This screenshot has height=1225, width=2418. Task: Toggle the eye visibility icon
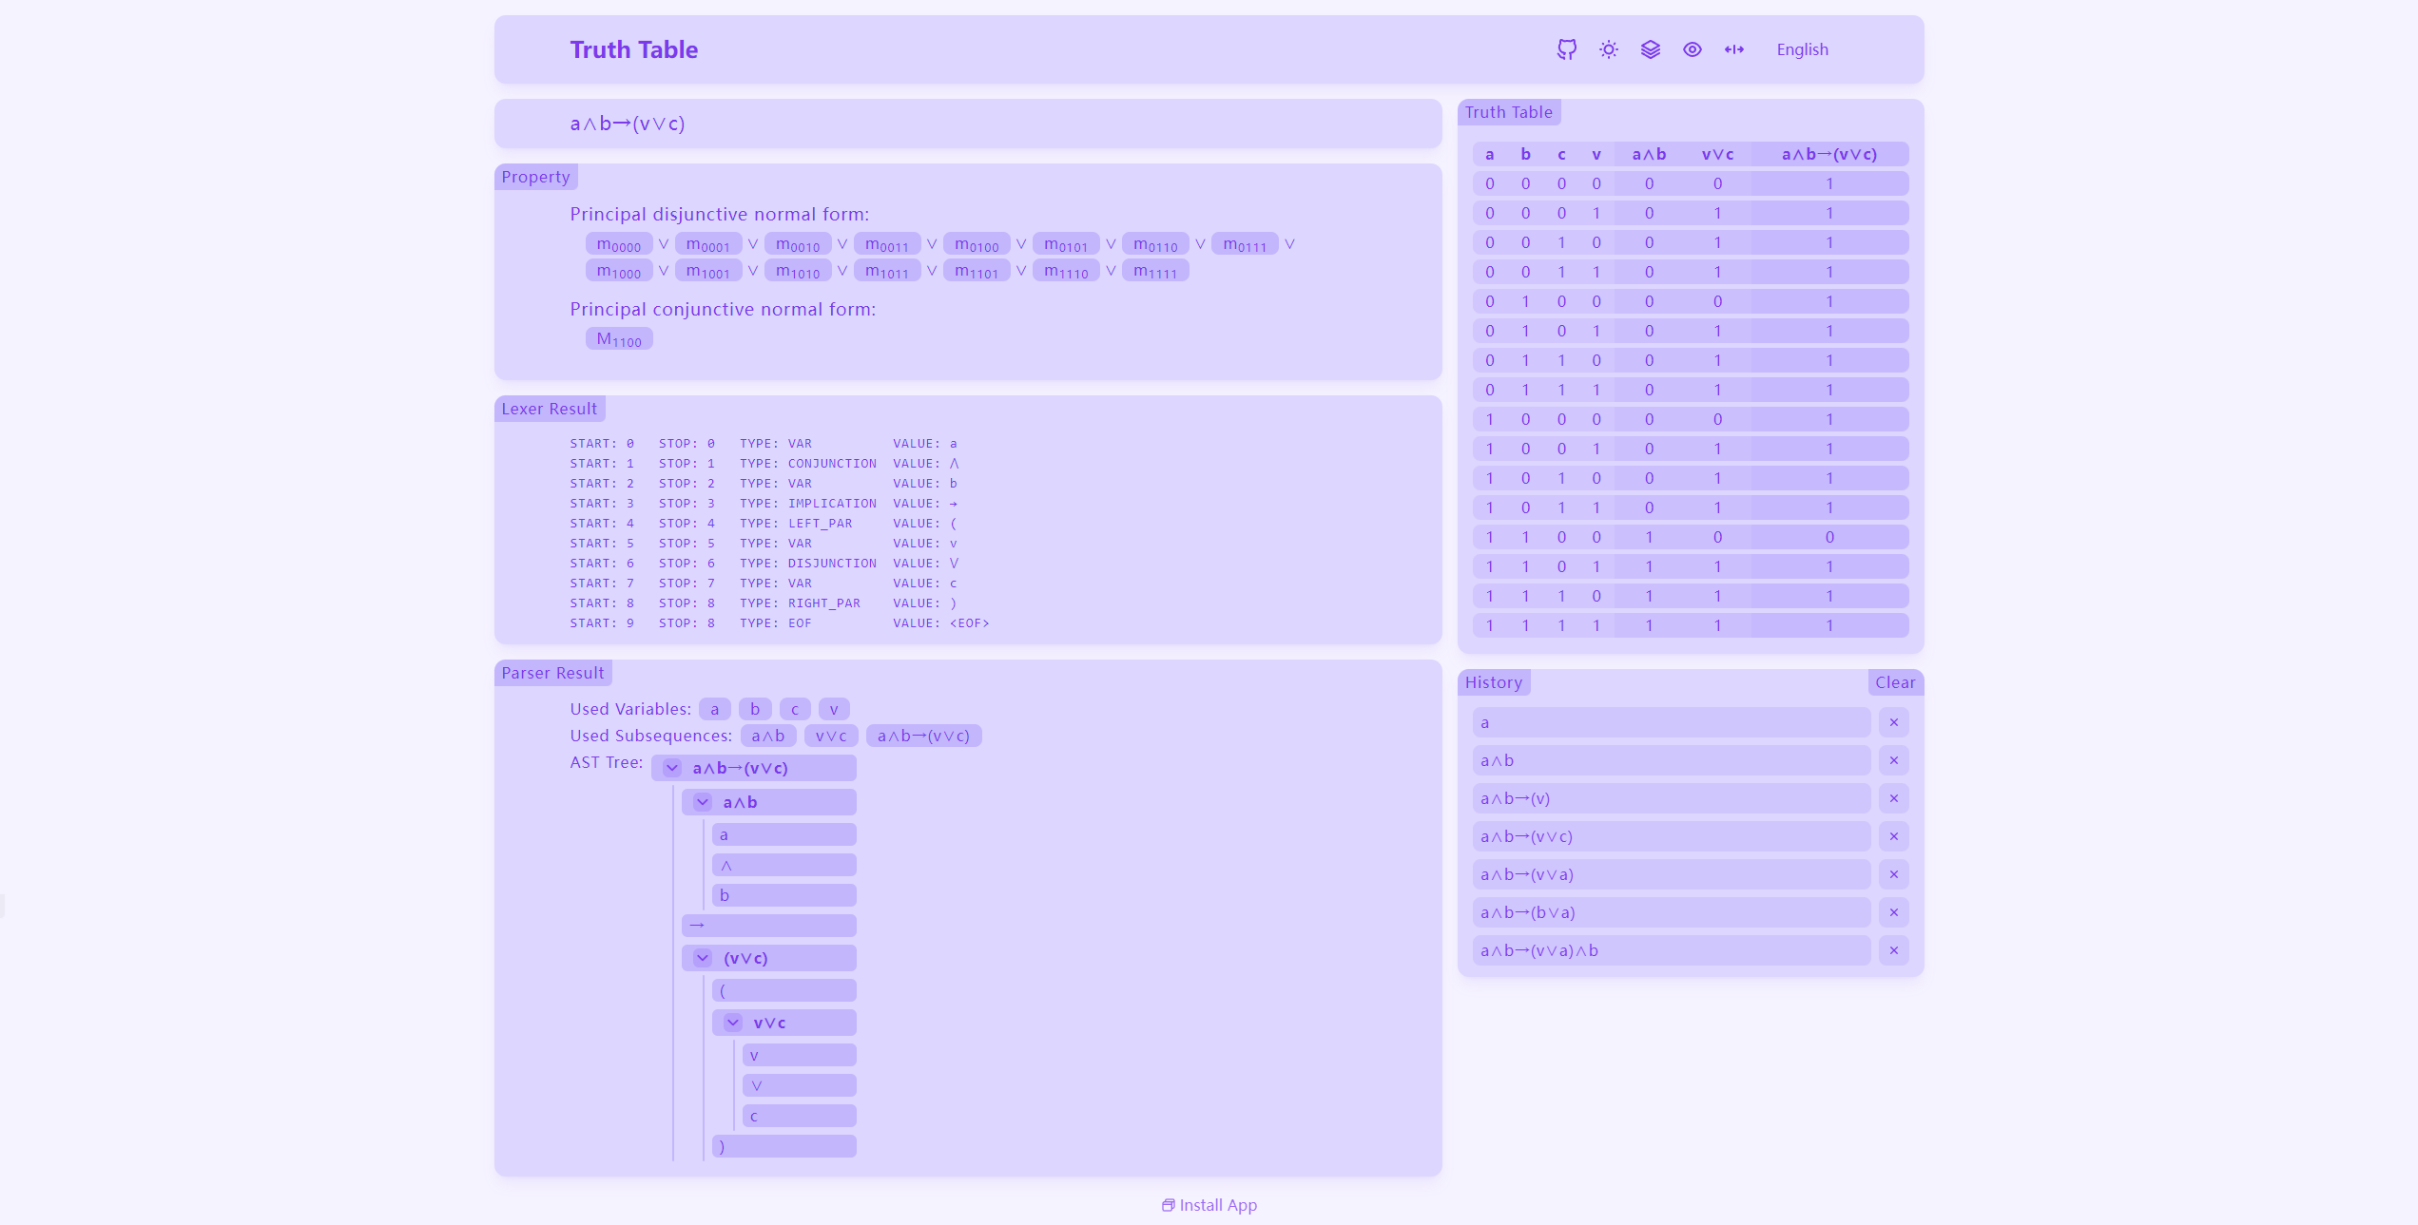coord(1692,49)
